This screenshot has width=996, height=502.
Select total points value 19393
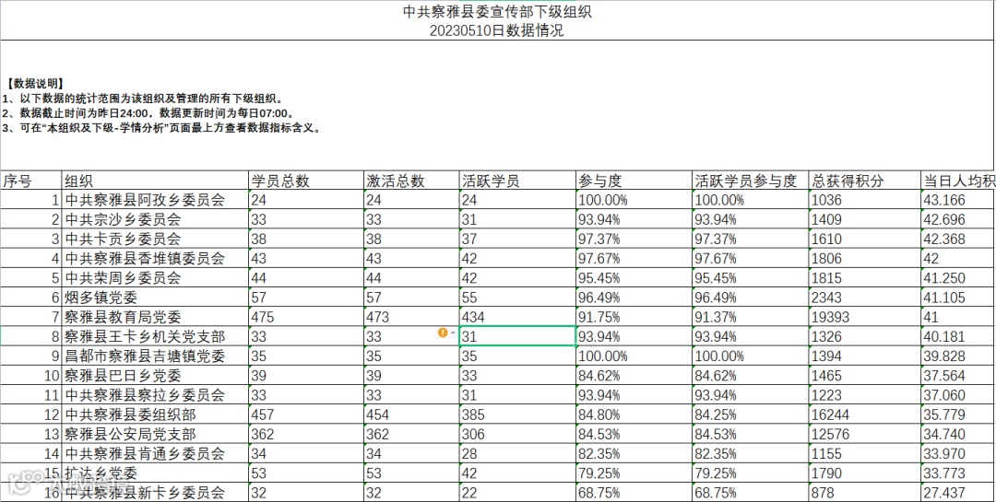[864, 317]
